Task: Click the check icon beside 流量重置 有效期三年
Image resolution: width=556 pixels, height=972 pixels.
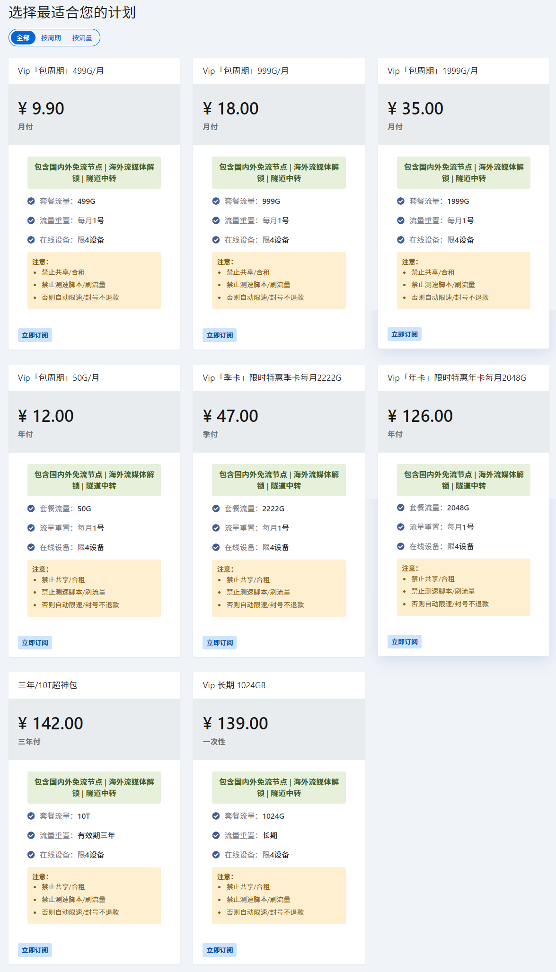Action: click(31, 835)
